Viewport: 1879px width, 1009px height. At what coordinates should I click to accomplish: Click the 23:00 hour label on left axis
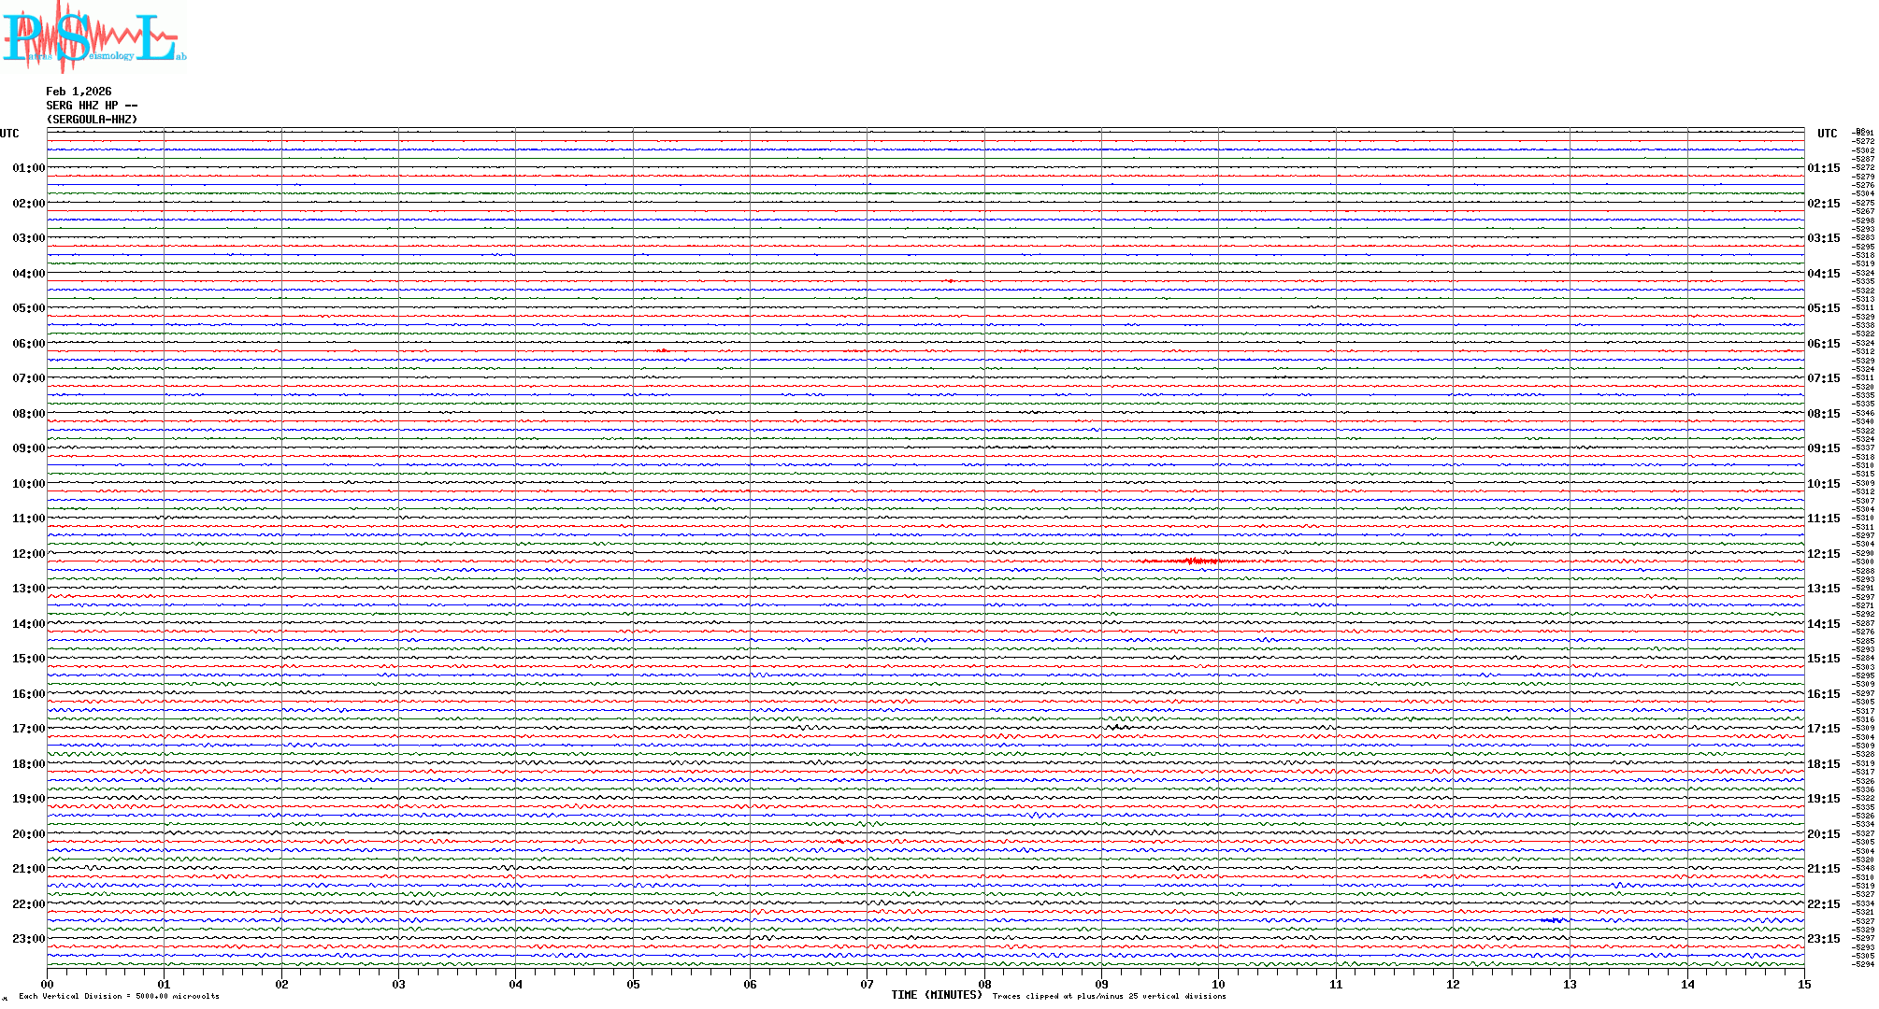click(x=28, y=939)
